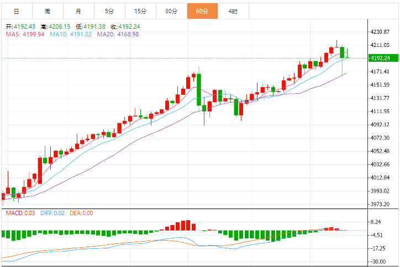400x267 pixels.
Task: Click the 4230.87 price axis label
Action: tap(381, 31)
